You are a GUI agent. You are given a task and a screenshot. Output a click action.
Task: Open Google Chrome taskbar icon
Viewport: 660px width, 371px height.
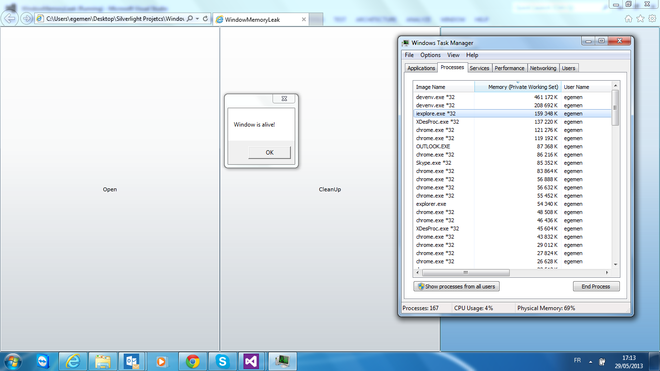click(193, 361)
